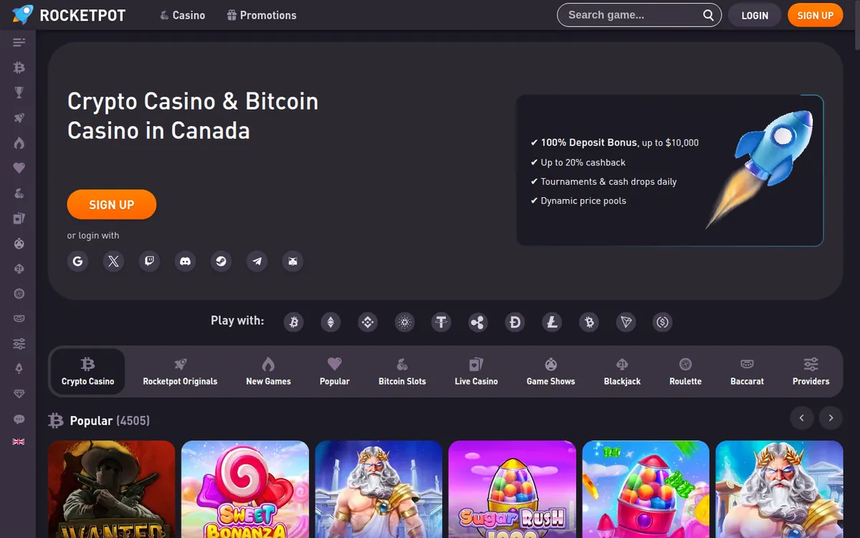Show previous Popular games with left arrow
The image size is (860, 538).
(x=802, y=418)
